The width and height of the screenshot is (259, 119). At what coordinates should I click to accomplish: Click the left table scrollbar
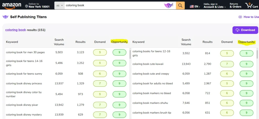point(130,55)
